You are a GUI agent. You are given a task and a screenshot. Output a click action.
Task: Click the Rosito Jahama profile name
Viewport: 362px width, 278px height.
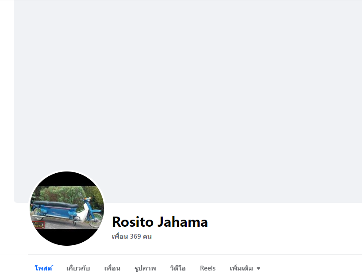160,222
